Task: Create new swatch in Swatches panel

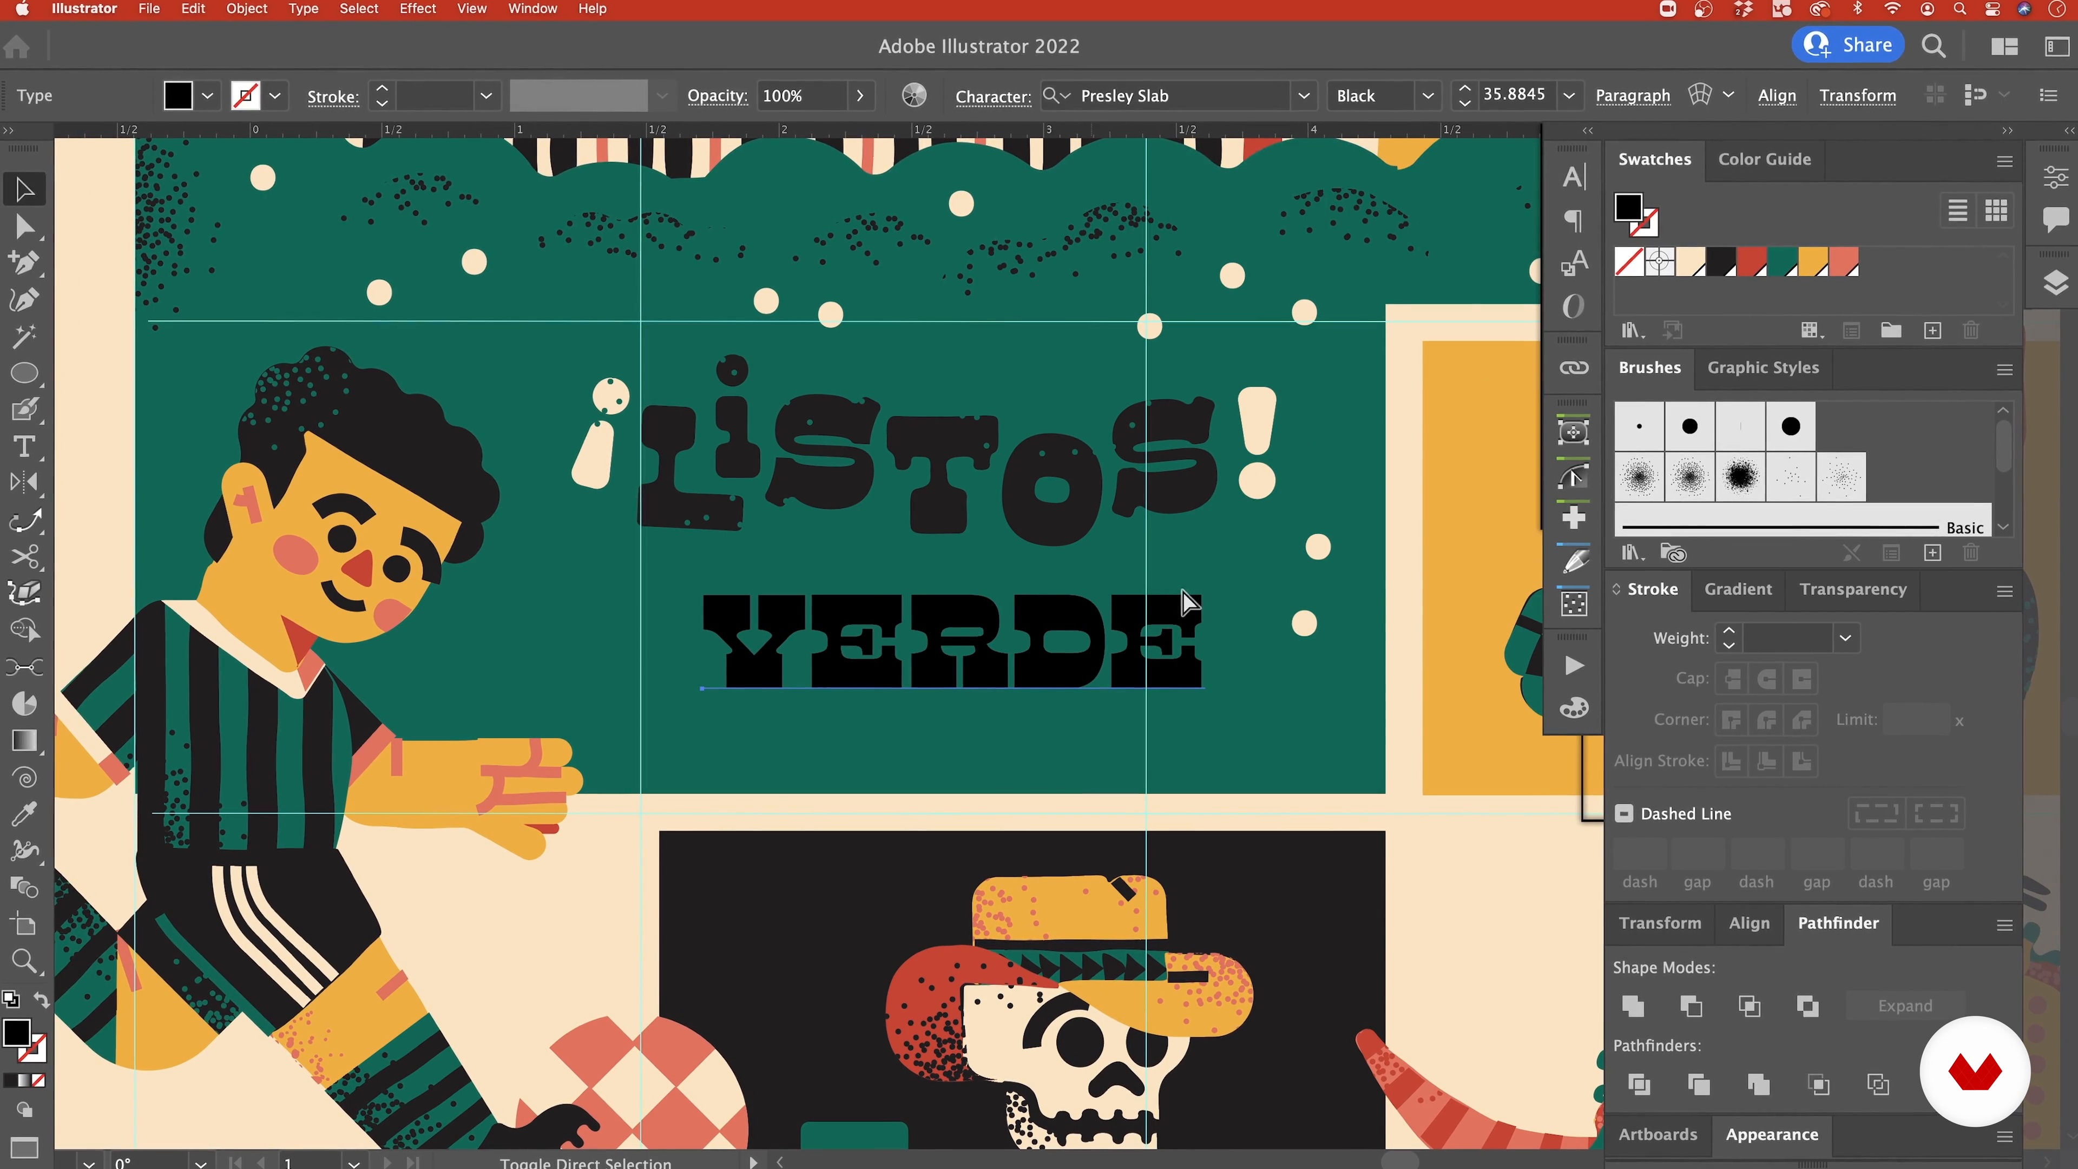Action: 1932,331
